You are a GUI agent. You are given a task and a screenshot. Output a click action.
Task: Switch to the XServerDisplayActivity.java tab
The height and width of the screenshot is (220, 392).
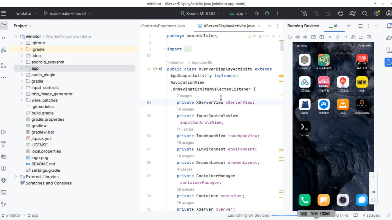tap(229, 26)
